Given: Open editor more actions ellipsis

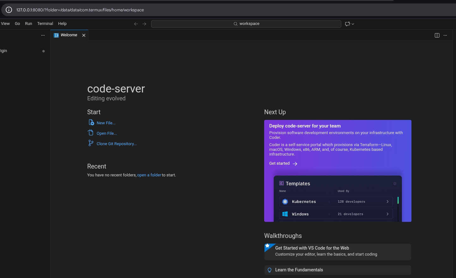Looking at the screenshot, I should (x=445, y=35).
